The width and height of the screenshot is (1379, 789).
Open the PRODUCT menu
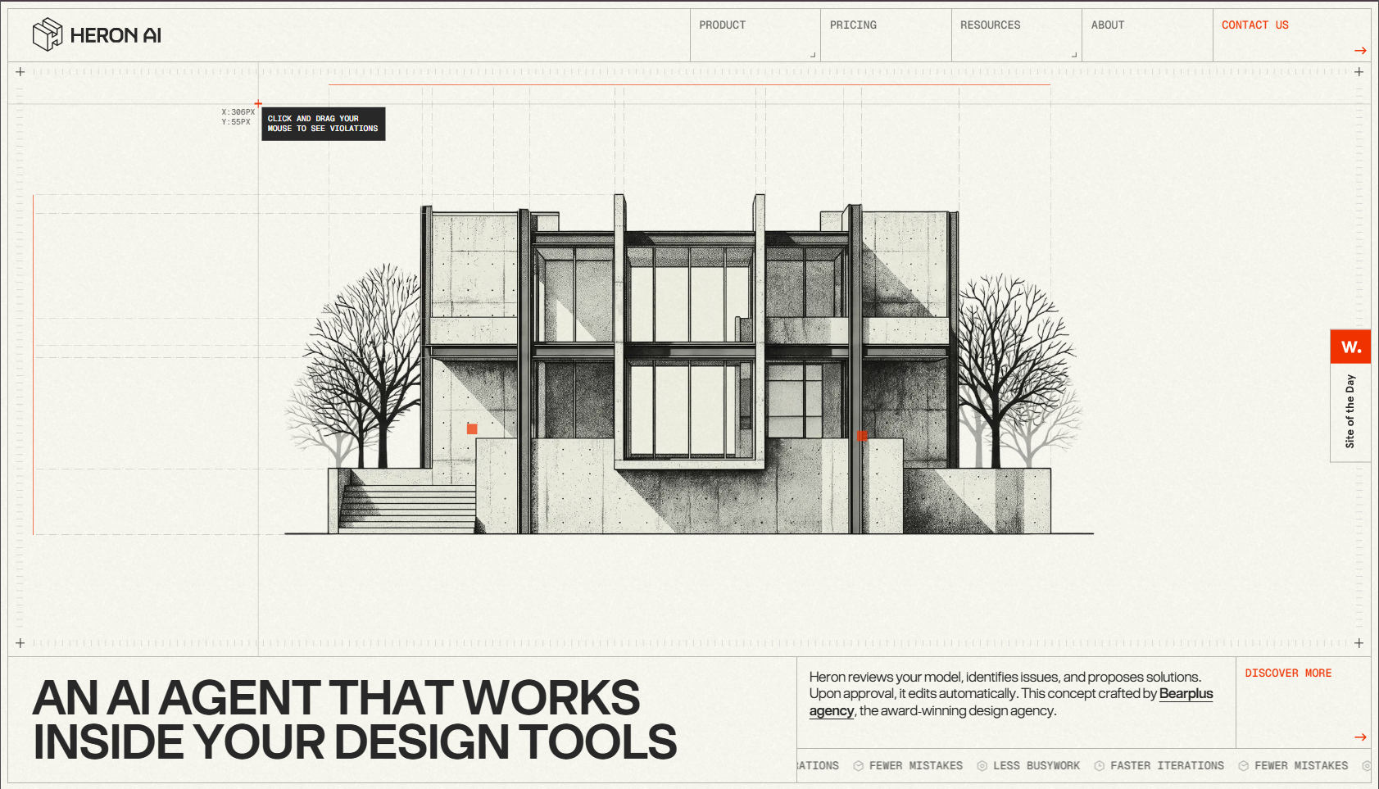(723, 25)
